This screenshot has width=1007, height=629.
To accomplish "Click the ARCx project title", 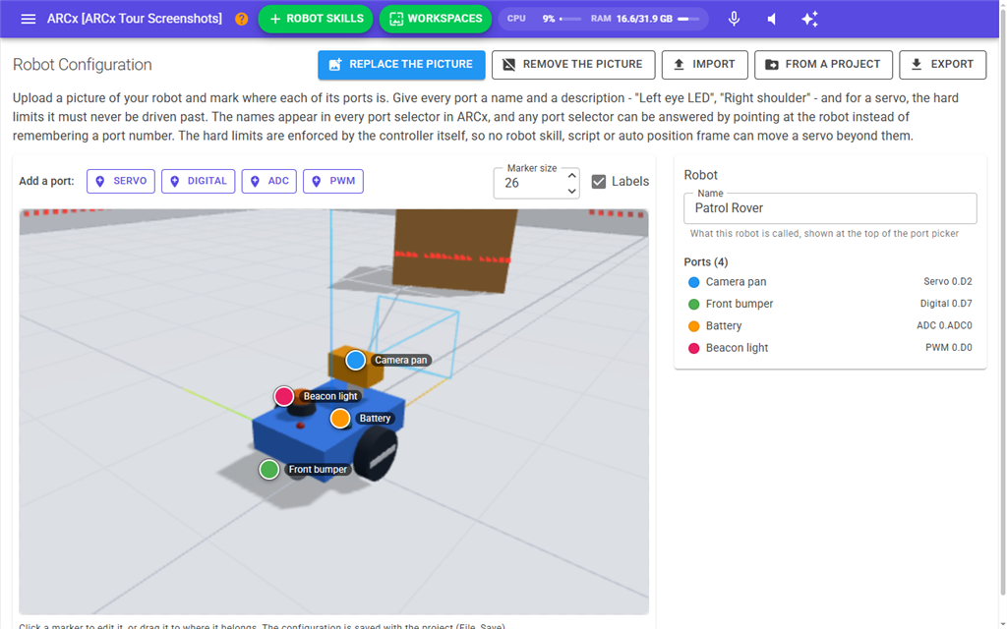I will [134, 19].
